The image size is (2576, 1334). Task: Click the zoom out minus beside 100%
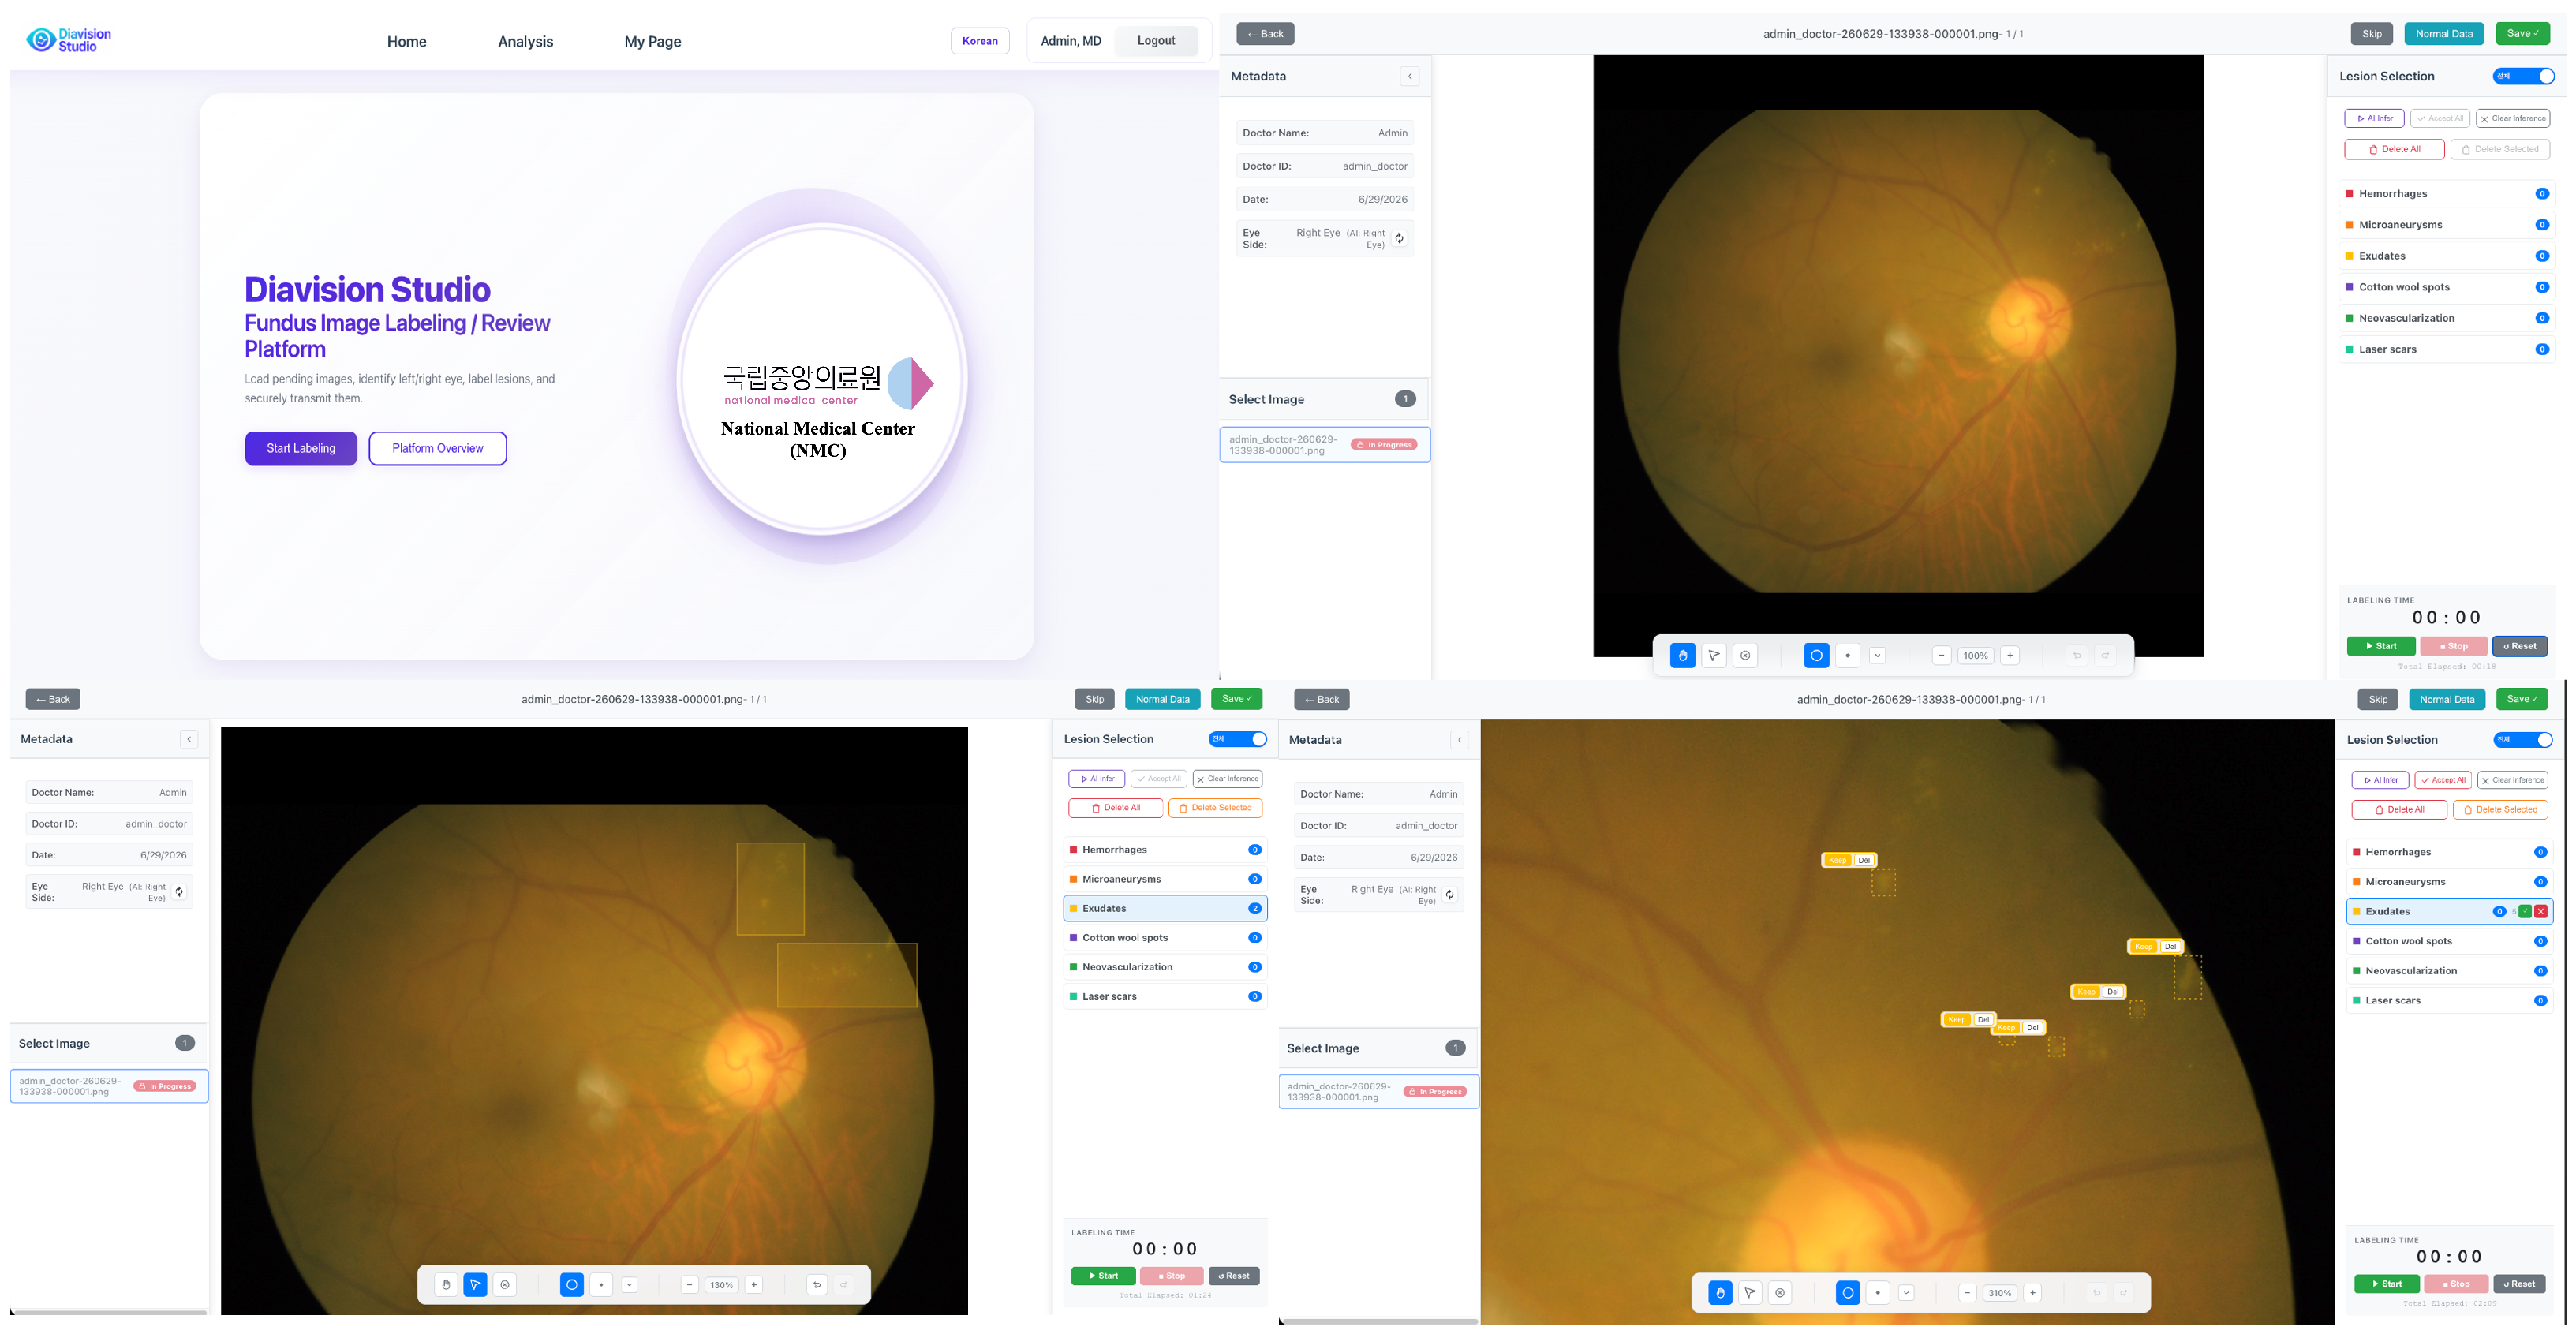point(1941,656)
